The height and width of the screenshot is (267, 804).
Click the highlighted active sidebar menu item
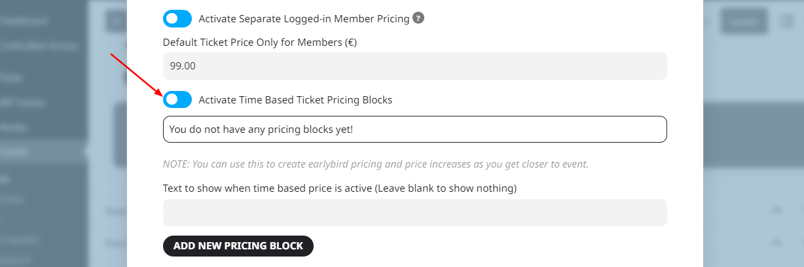(43, 151)
